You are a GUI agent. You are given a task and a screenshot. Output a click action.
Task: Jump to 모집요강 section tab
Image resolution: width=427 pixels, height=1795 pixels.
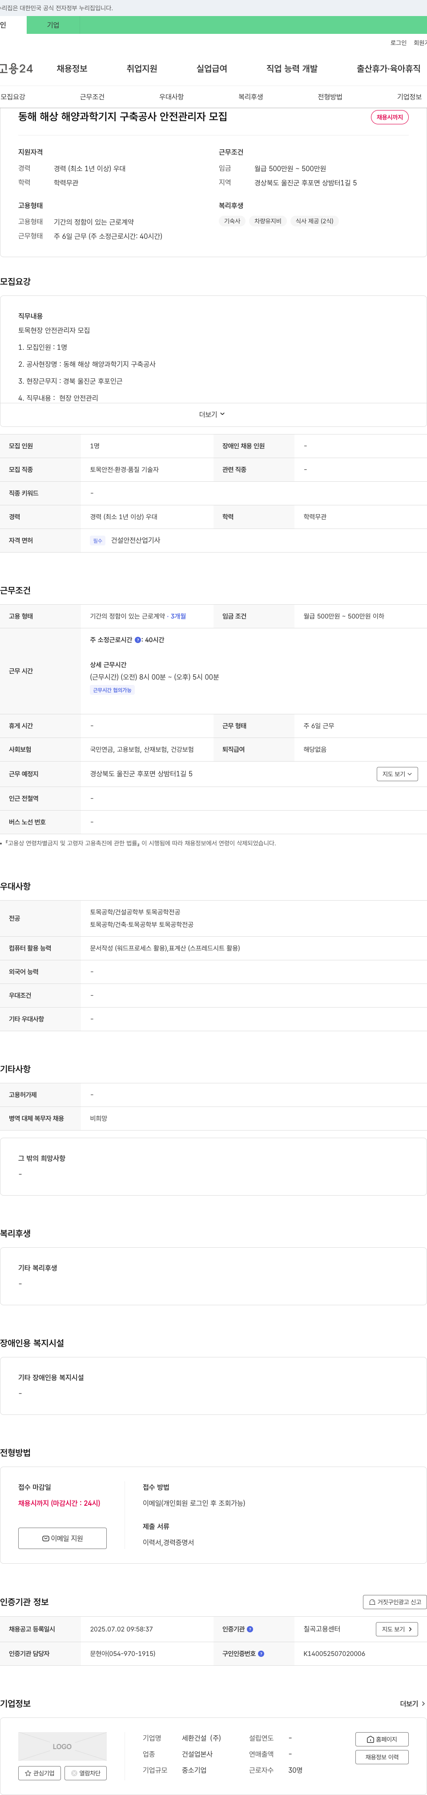click(12, 97)
